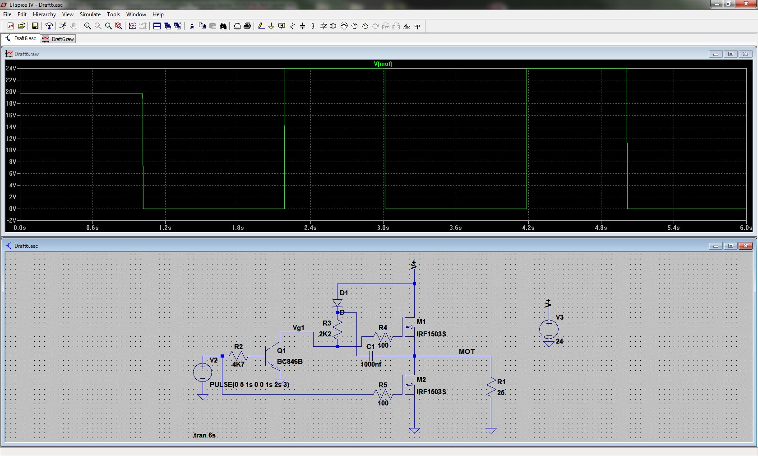Open the Find binoculars tool
The height and width of the screenshot is (456, 758).
point(223,26)
